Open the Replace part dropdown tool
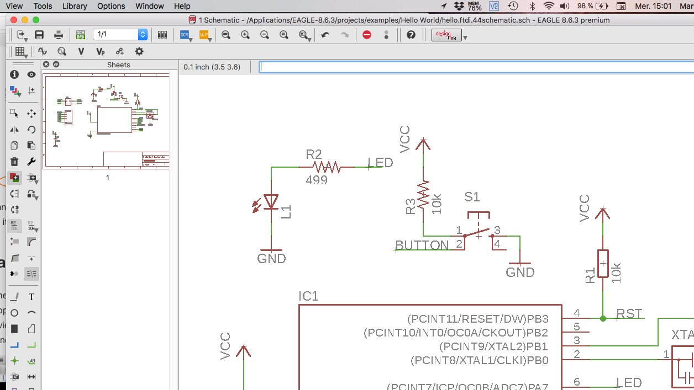This screenshot has height=390, width=694. [x=32, y=178]
